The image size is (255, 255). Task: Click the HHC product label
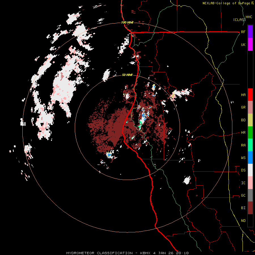pos(249,17)
